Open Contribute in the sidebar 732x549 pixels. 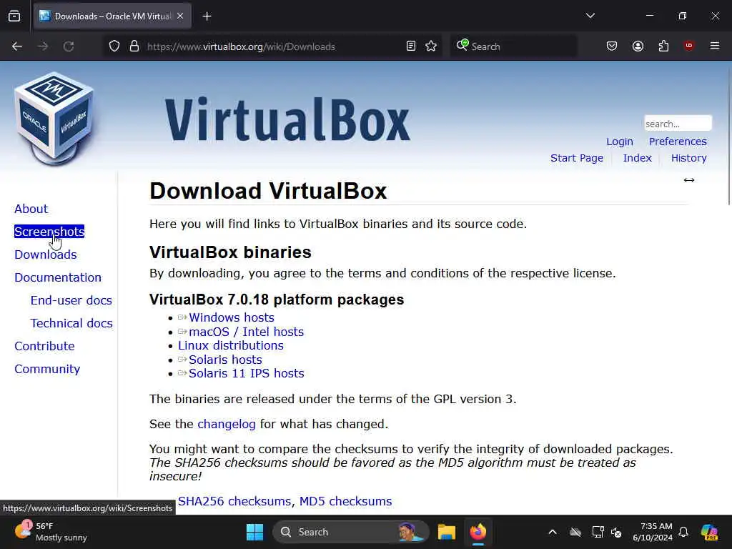(x=44, y=346)
